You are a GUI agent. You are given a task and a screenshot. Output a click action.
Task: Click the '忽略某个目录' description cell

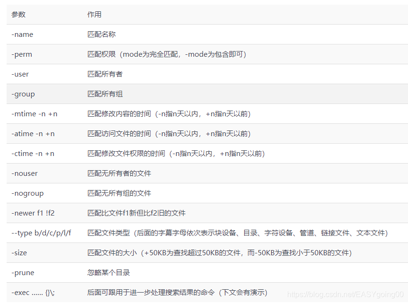click(109, 273)
